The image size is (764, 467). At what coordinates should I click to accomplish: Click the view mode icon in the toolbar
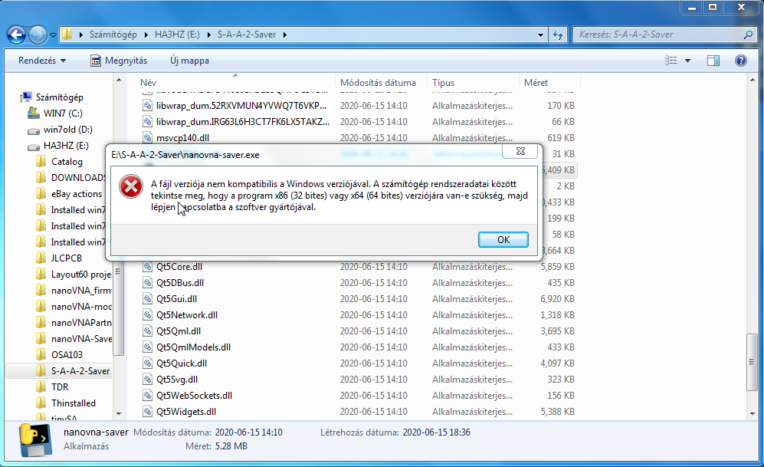click(671, 61)
